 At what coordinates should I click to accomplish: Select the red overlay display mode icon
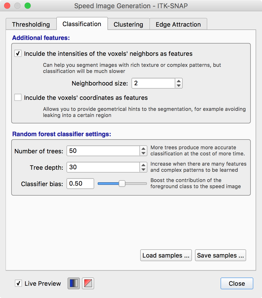(x=88, y=283)
